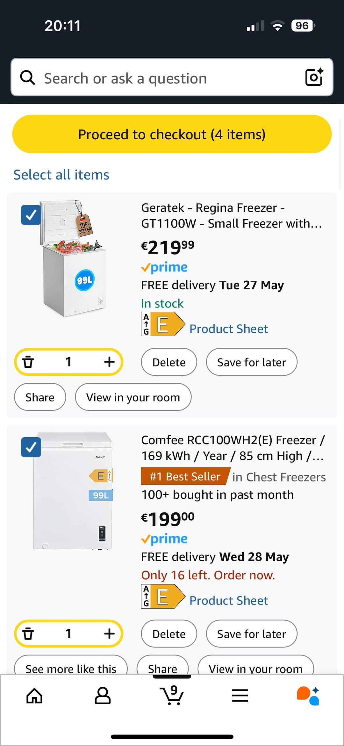Increase Geratek freezer quantity with plus
The image size is (344, 746).
tap(109, 362)
